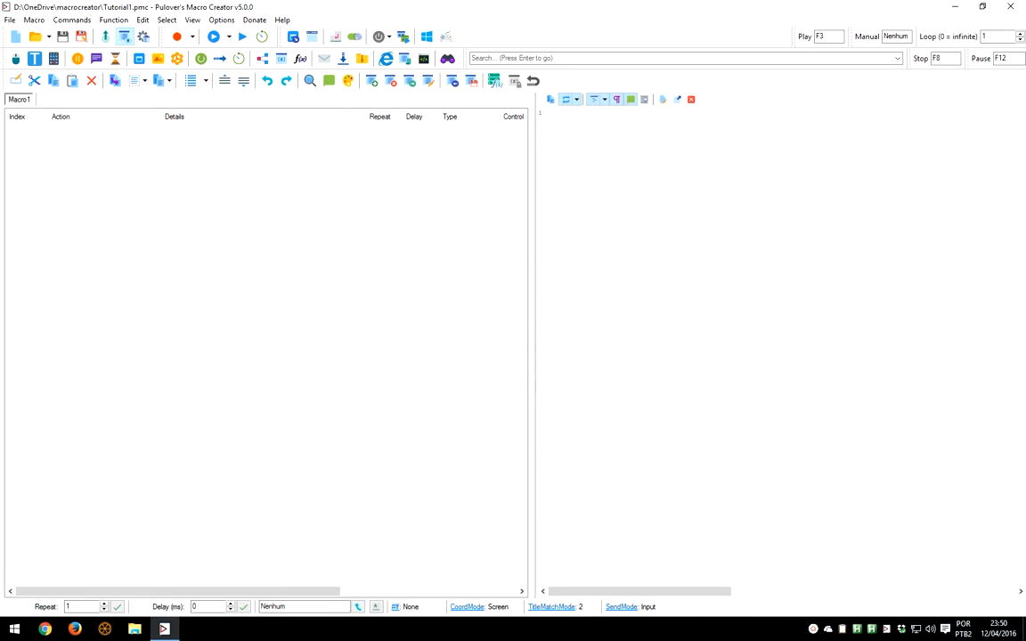The width and height of the screenshot is (1026, 641).
Task: Open the Commands menu
Action: pyautogui.click(x=72, y=20)
